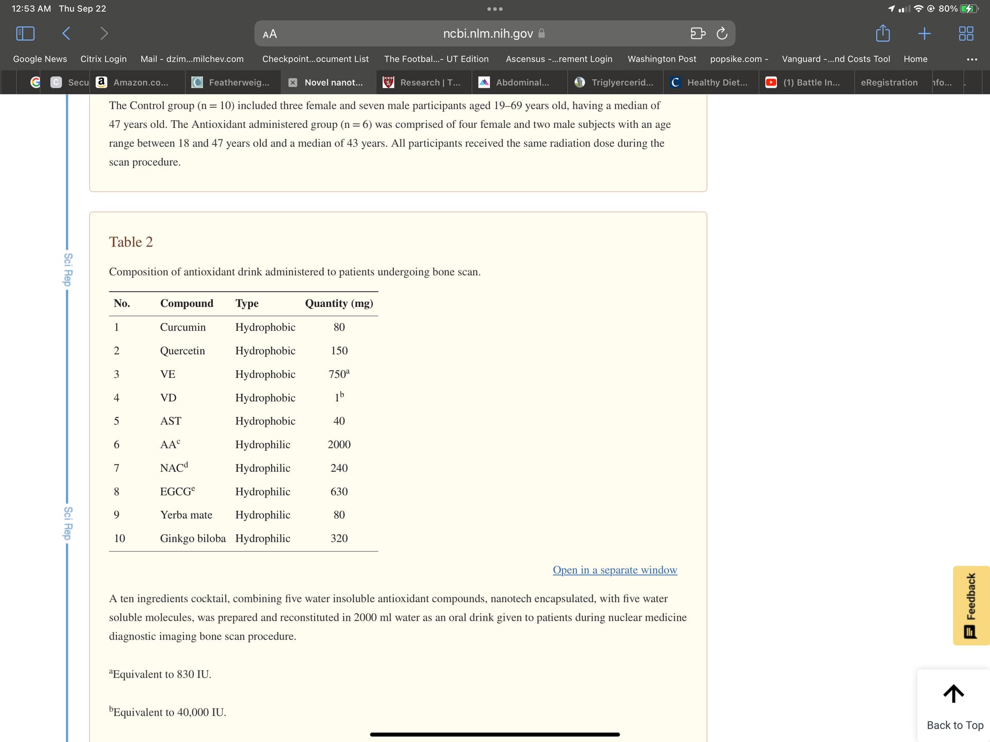This screenshot has width=990, height=742.
Task: Jump Back to Top of page
Action: [954, 706]
